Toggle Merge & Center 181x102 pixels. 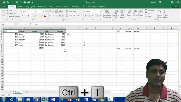73,16
